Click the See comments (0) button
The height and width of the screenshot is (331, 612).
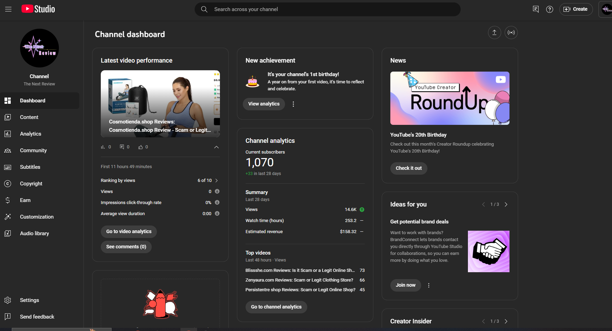tap(126, 247)
